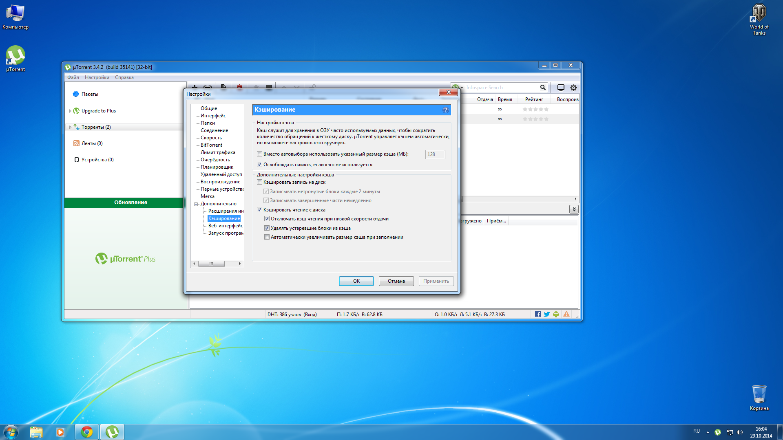The width and height of the screenshot is (783, 440).
Task: Open Ленты (0) RSS feeds item
Action: pos(92,143)
